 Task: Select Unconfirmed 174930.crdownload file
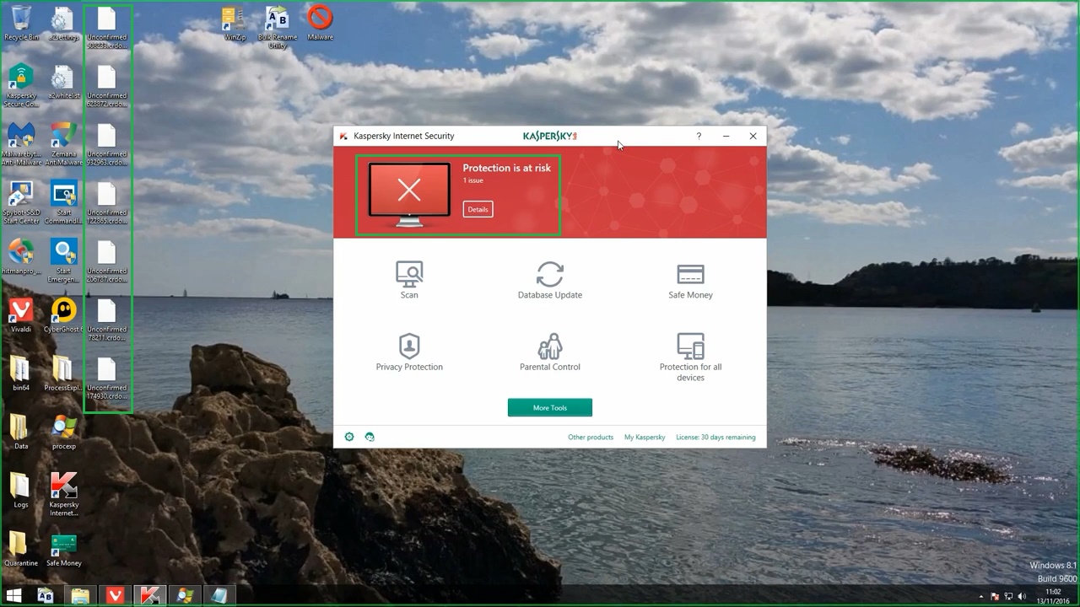(106, 379)
